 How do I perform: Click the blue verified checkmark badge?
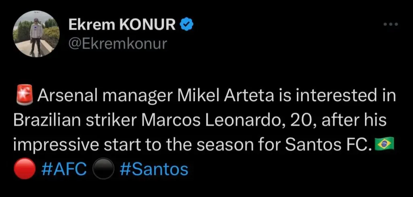pos(186,25)
